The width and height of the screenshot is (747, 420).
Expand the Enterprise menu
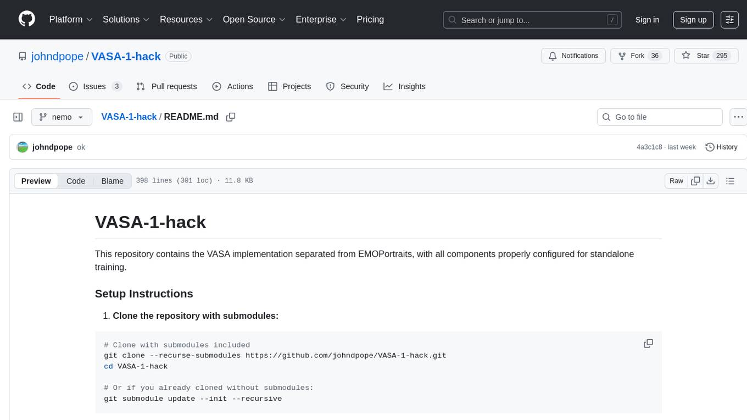(x=321, y=19)
